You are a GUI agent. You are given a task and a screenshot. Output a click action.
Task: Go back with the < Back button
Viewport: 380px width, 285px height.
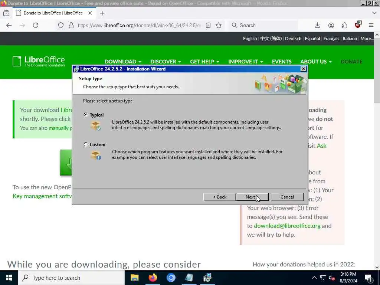pos(220,197)
